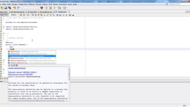Screen dimensions: 190x107
Task: Click Shift Line Left icon
Action: pos(57,15)
